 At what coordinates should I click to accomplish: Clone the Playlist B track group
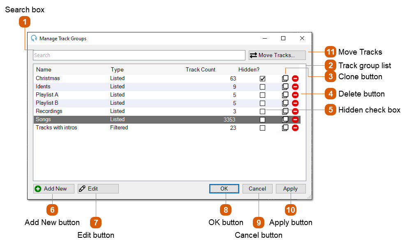(285, 103)
